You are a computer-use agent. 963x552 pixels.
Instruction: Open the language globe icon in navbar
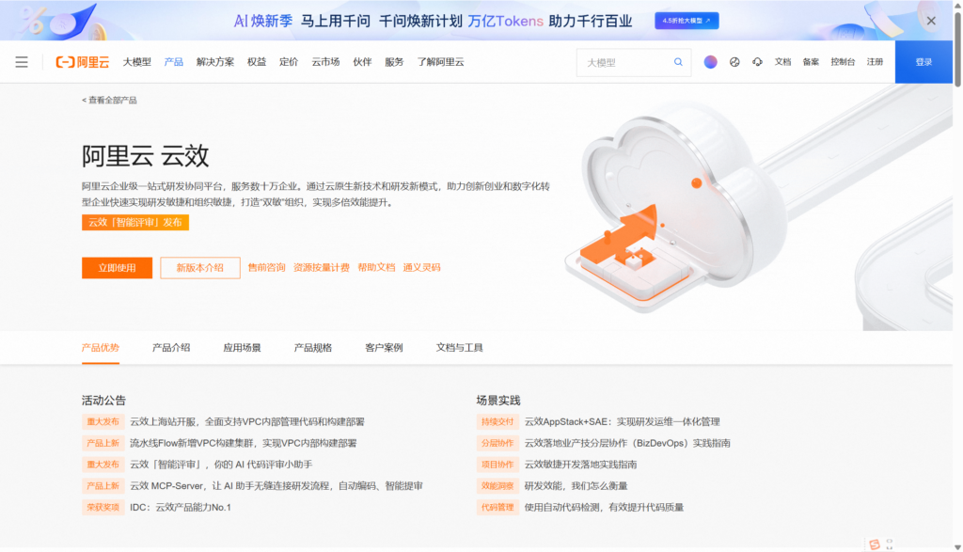tap(735, 62)
